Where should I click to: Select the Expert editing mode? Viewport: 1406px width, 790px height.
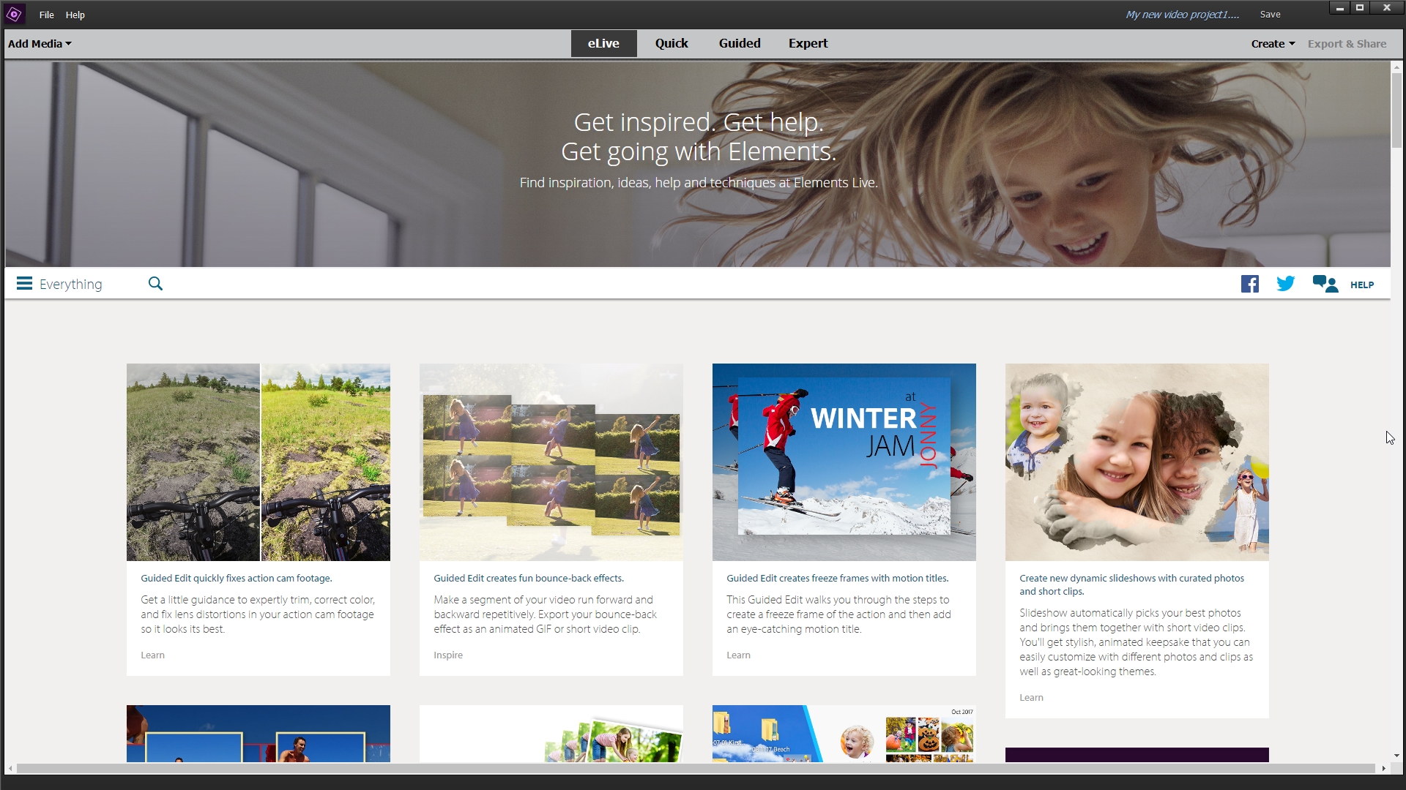pyautogui.click(x=807, y=43)
